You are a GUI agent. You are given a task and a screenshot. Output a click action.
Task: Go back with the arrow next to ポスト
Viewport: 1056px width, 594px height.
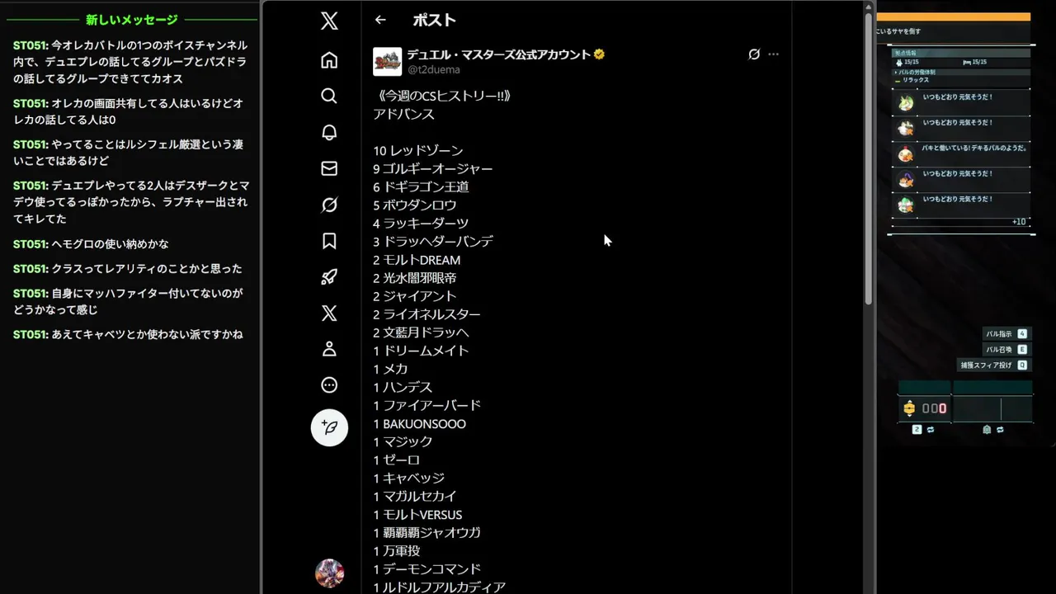point(380,20)
